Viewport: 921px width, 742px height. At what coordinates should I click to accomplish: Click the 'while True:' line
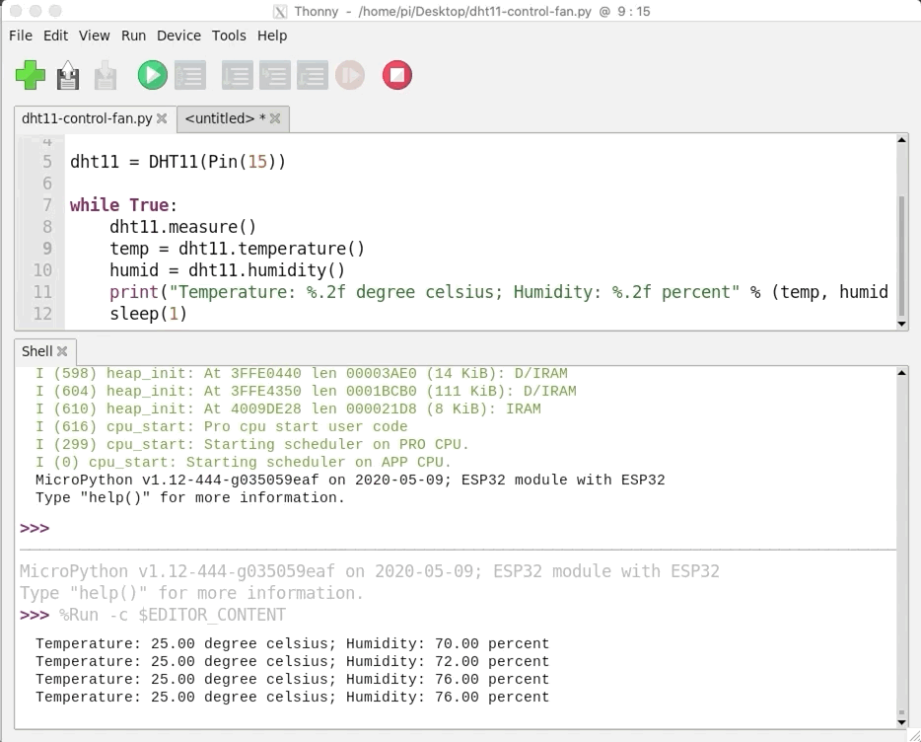pos(123,205)
